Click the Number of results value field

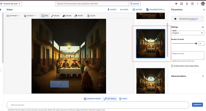(x=201, y=43)
